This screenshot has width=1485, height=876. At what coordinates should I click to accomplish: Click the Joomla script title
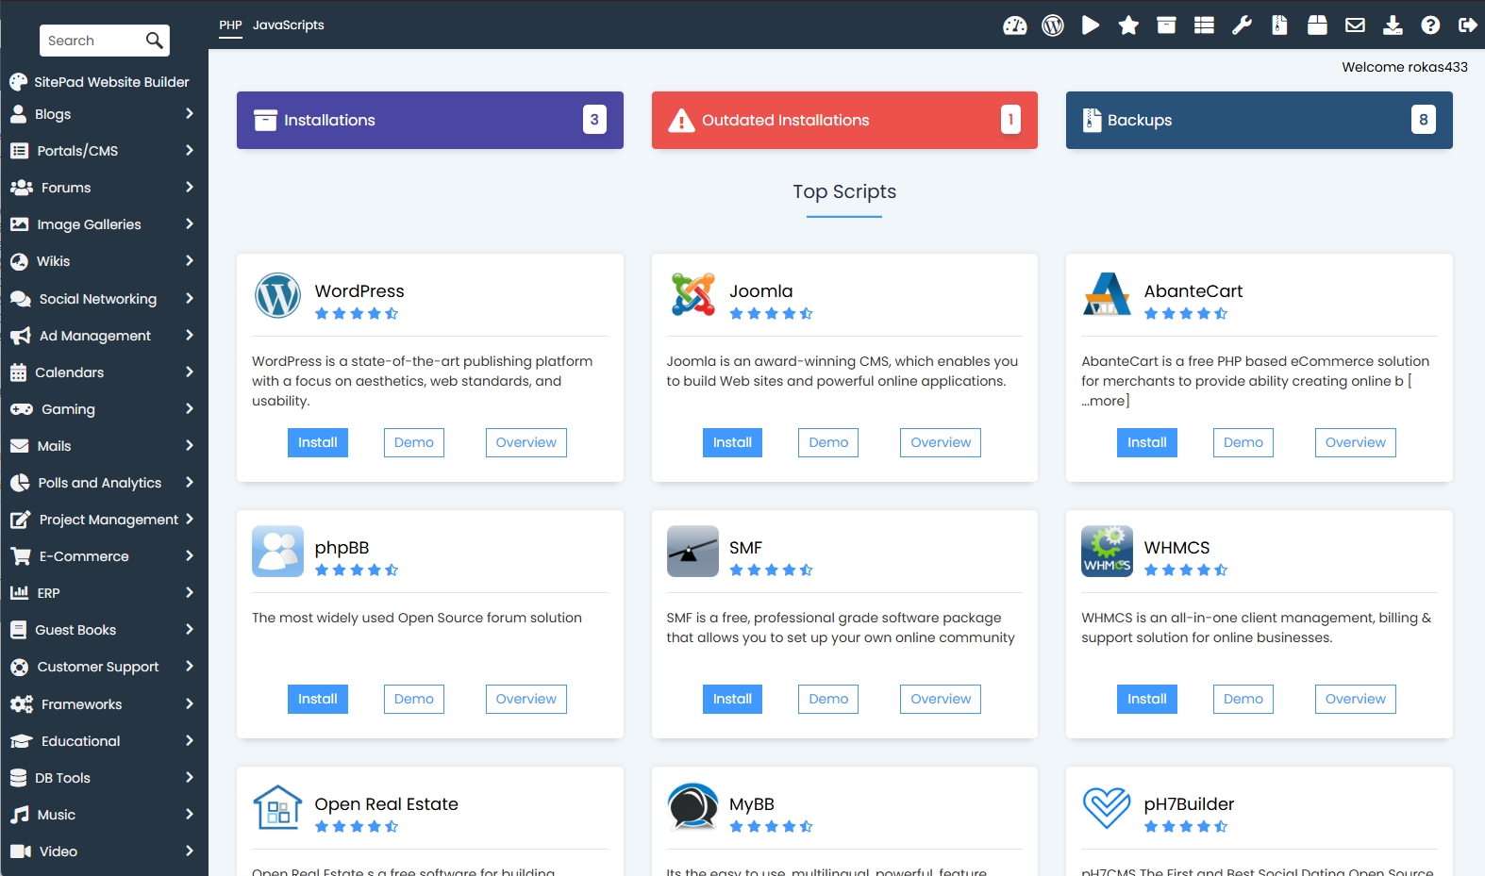tap(761, 291)
